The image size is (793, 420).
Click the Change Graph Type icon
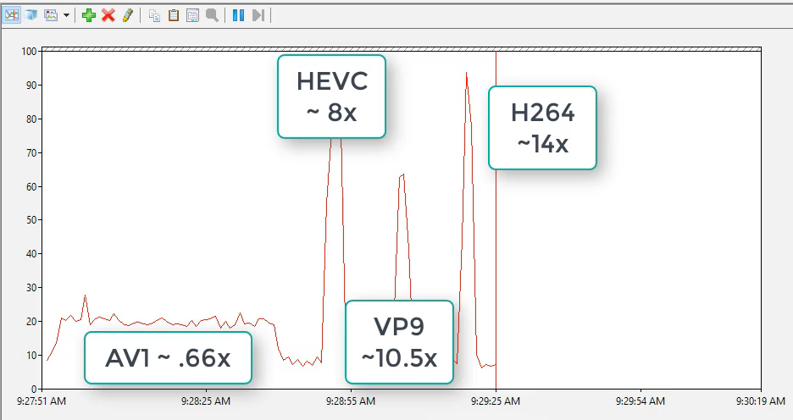pos(51,15)
